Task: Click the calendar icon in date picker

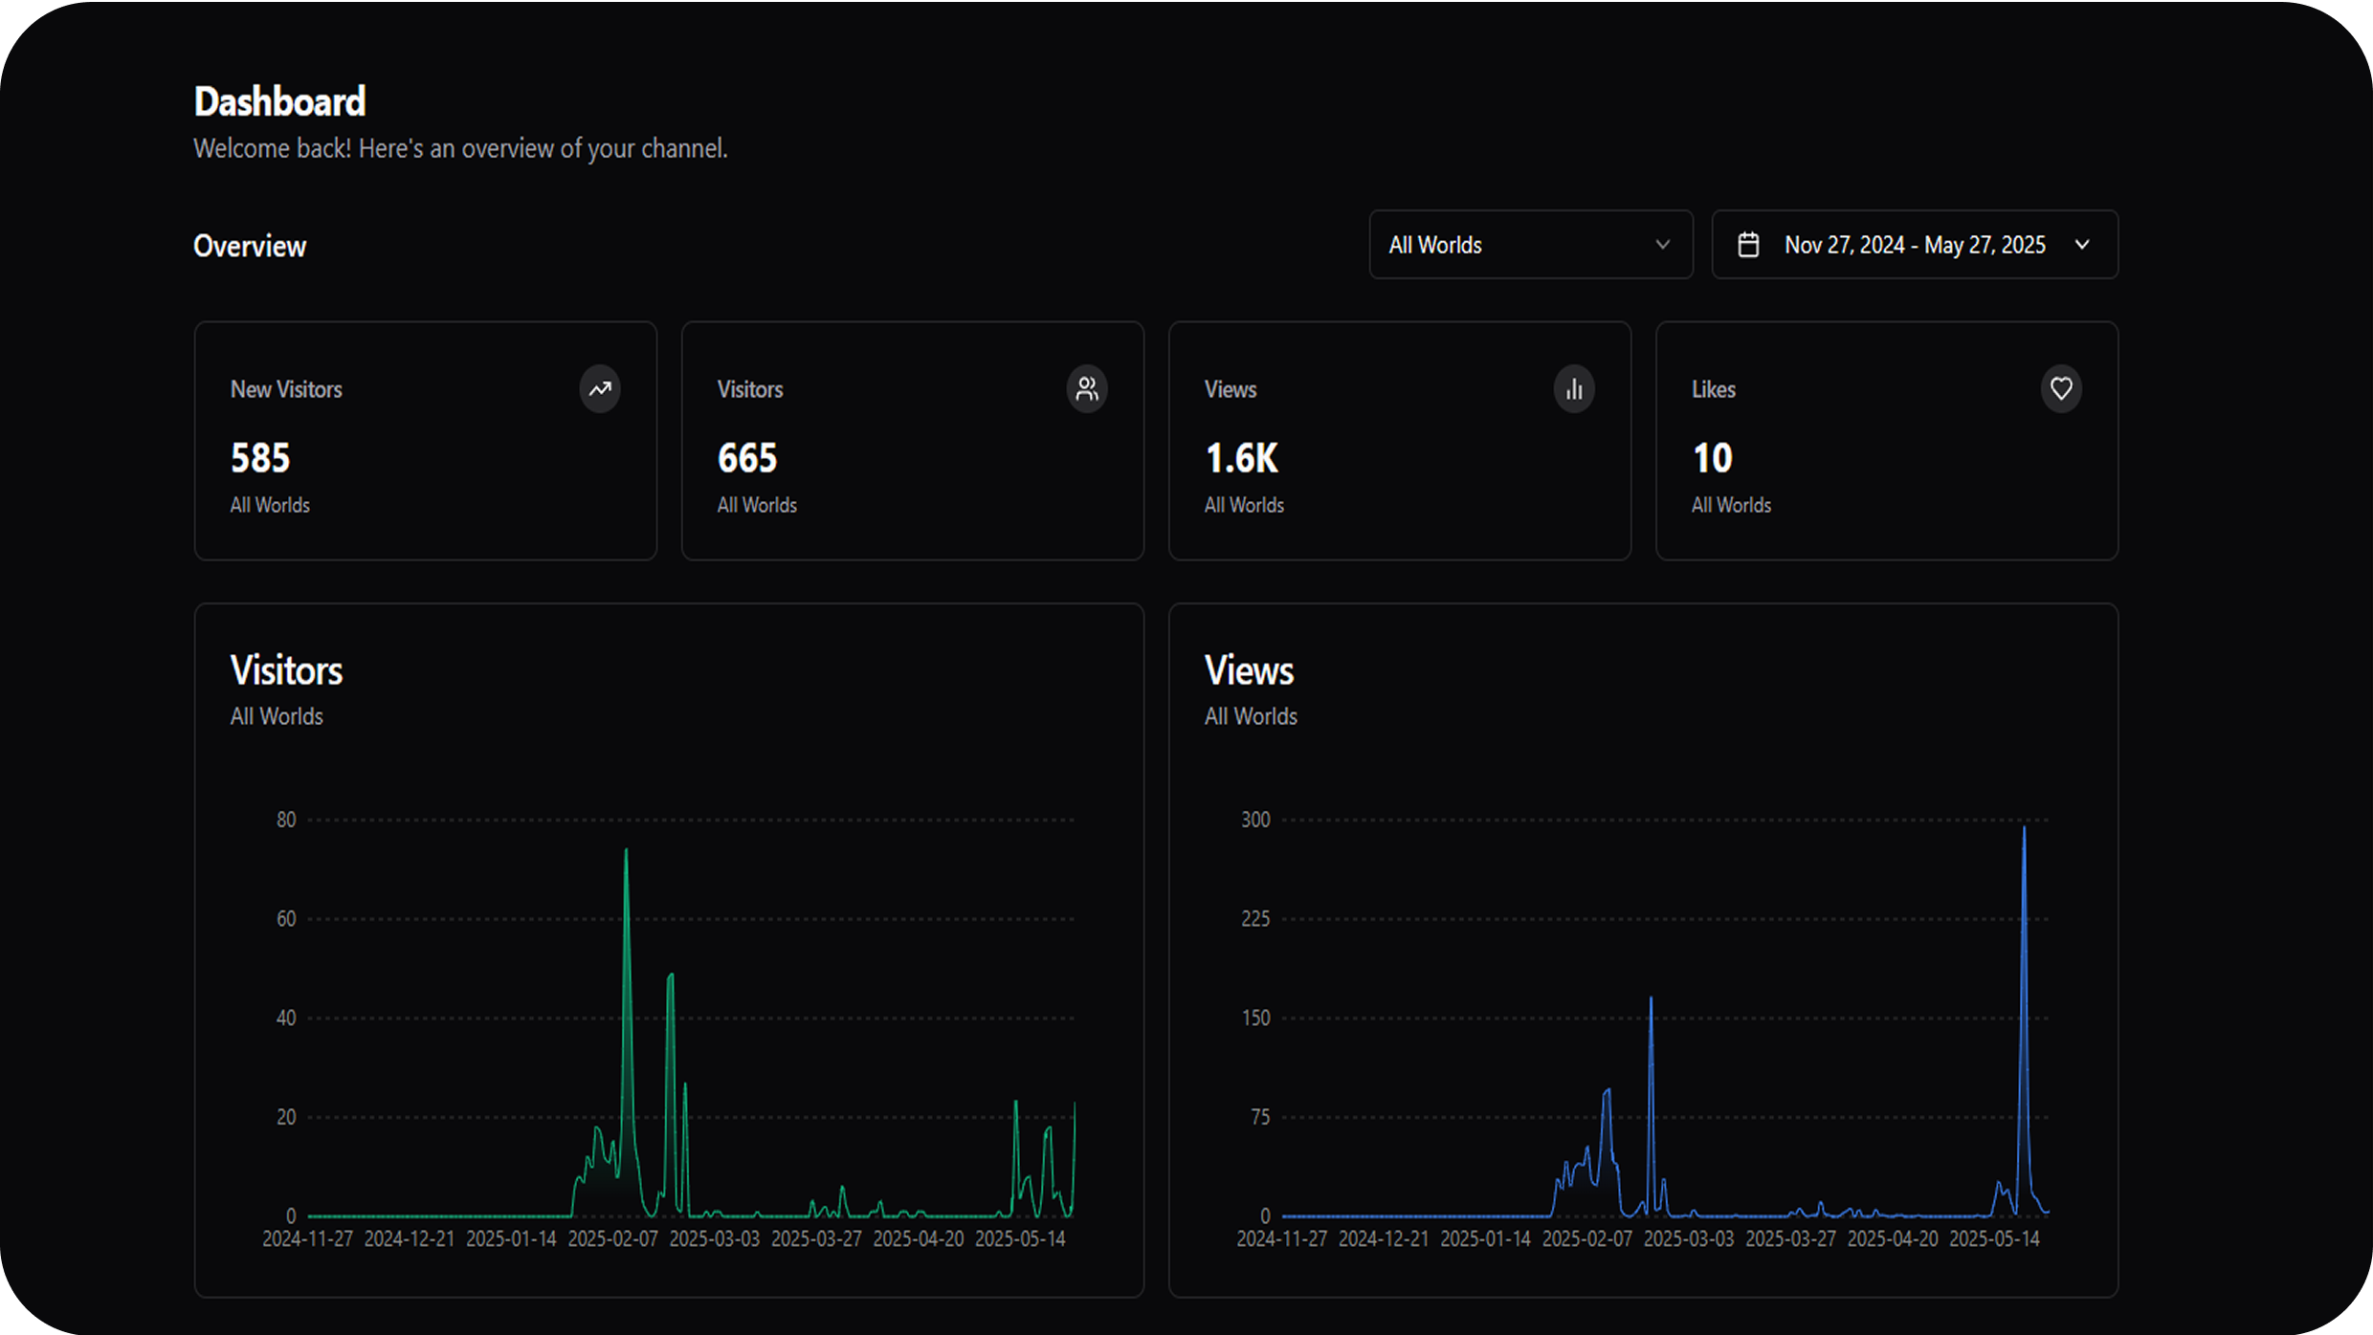Action: pyautogui.click(x=1748, y=245)
